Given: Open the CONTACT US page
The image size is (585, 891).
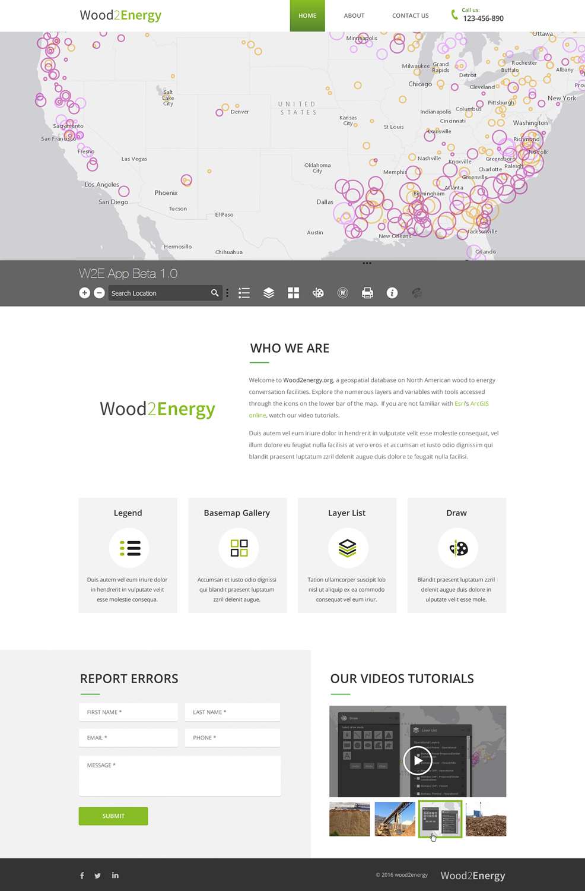Looking at the screenshot, I should (x=410, y=15).
